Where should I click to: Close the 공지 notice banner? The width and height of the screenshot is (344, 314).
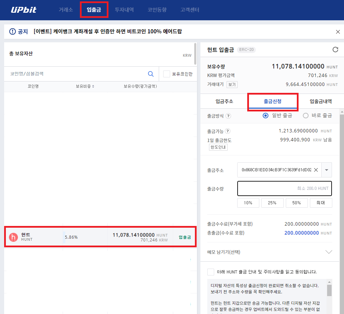338,32
